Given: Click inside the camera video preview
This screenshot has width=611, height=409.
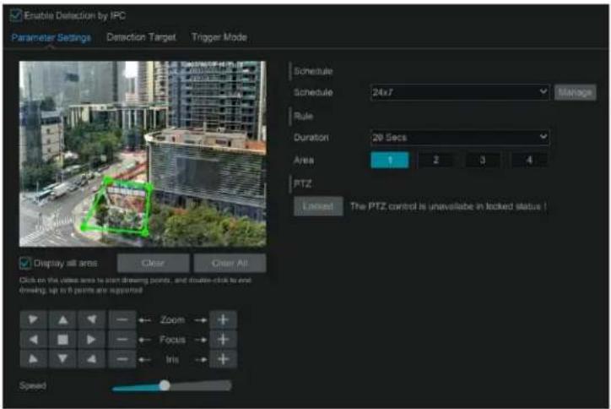Looking at the screenshot, I should pos(143,154).
